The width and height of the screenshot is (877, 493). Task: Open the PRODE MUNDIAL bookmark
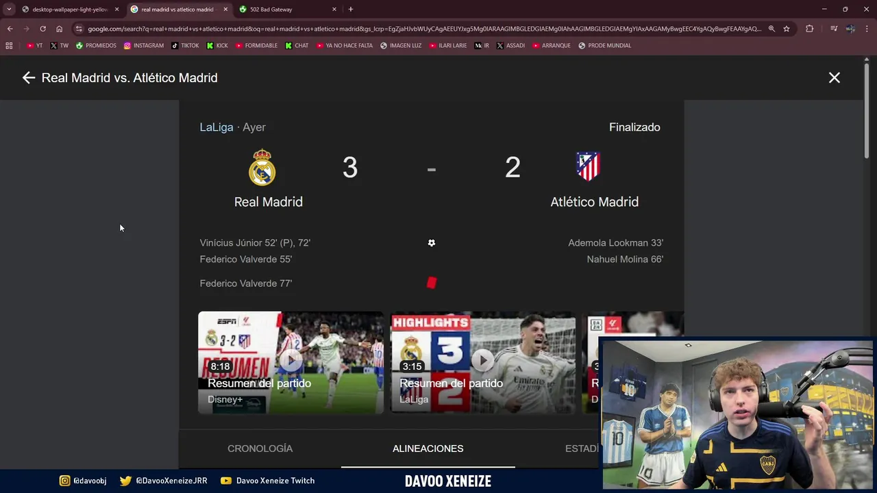[604, 46]
